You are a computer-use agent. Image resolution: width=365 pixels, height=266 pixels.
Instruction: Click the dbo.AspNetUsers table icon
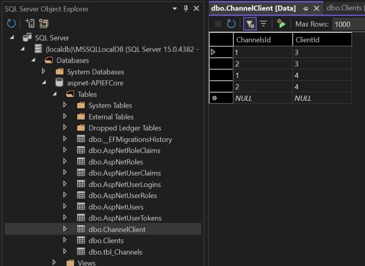coord(81,207)
